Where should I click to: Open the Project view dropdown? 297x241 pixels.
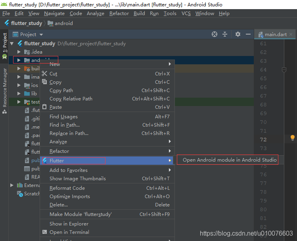[41, 35]
